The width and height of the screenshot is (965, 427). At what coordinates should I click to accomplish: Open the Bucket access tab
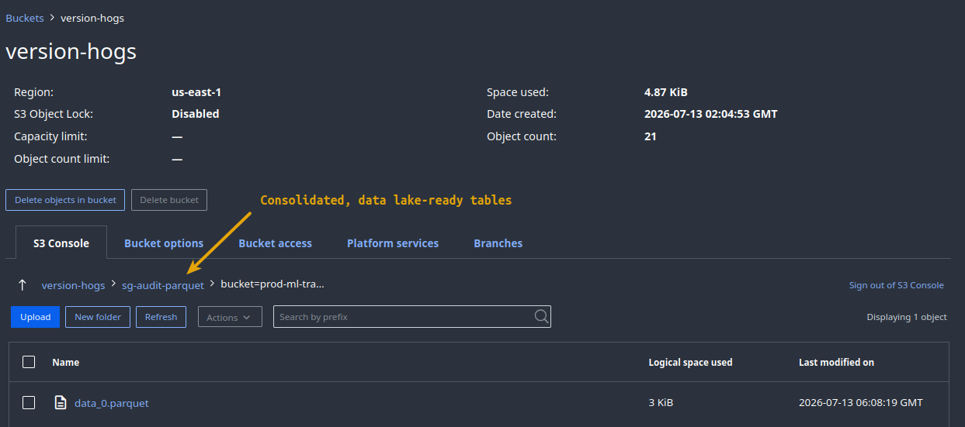[x=275, y=243]
